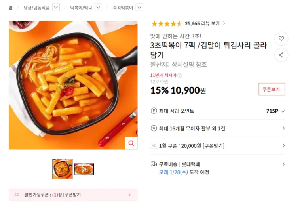Click the 1월 쿠폰 20,000원 쿠폰받기 row
This screenshot has height=208, width=304.
(217, 145)
